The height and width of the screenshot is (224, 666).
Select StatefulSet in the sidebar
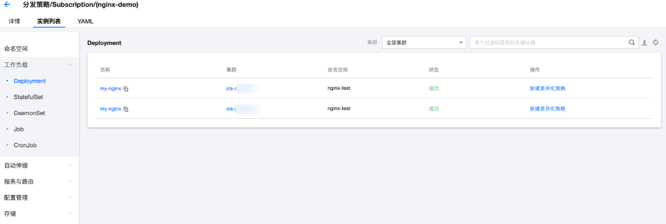[28, 97]
